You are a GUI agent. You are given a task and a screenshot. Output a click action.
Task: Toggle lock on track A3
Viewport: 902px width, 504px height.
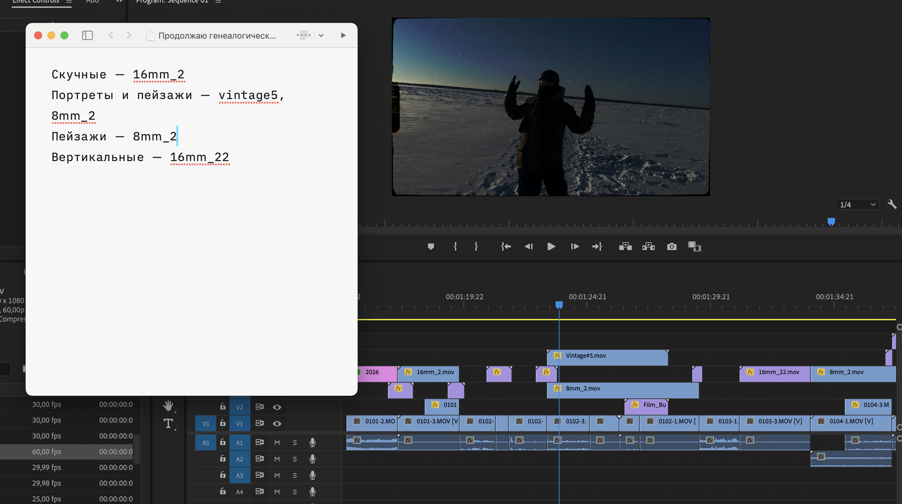(223, 475)
